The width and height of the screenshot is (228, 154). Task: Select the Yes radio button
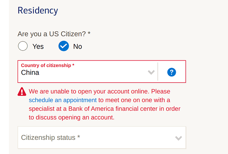pyautogui.click(x=23, y=46)
